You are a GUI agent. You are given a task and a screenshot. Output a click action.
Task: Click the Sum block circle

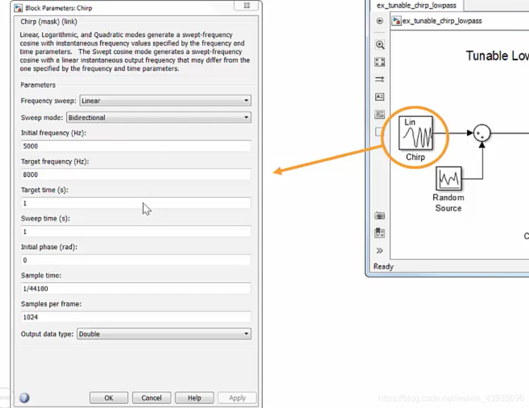482,133
